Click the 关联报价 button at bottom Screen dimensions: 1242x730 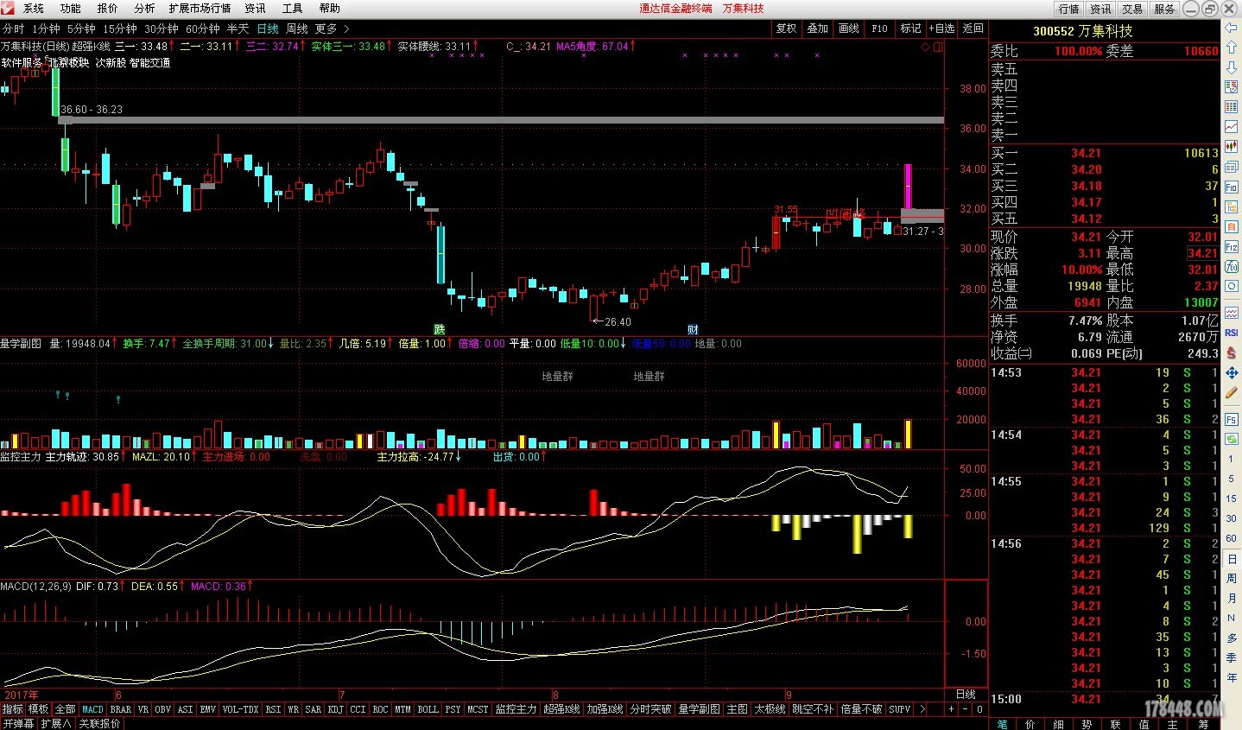coord(99,723)
